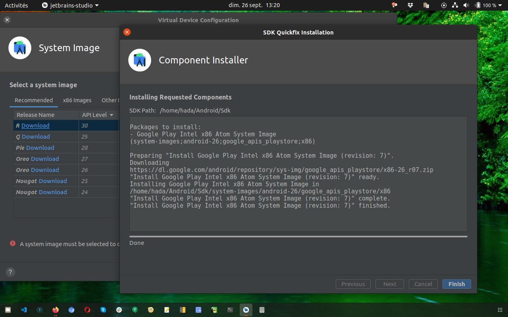The width and height of the screenshot is (508, 317).
Task: Select the API level 30 cell
Action: coord(98,126)
